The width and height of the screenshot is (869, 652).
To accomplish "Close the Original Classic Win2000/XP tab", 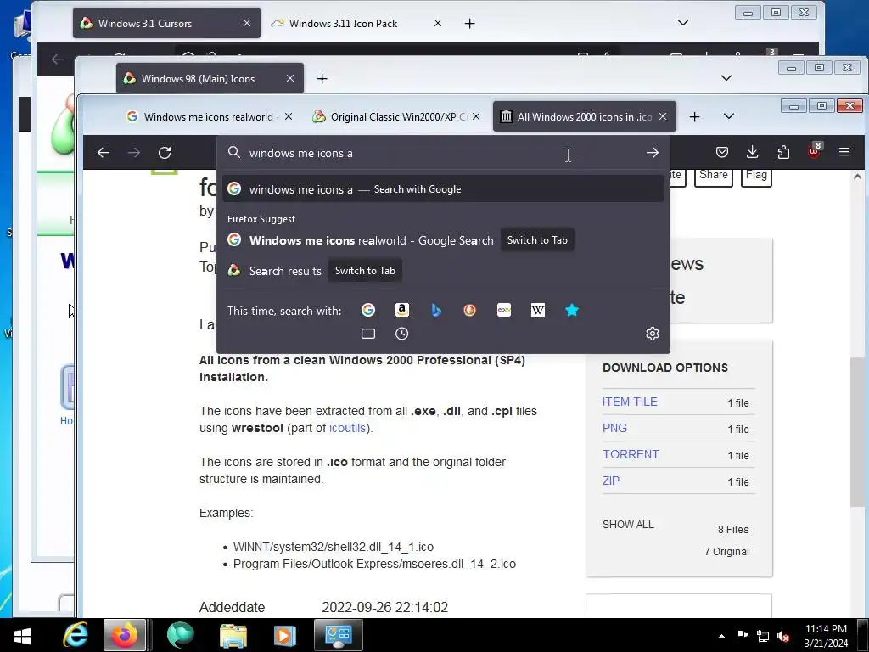I will (x=476, y=117).
